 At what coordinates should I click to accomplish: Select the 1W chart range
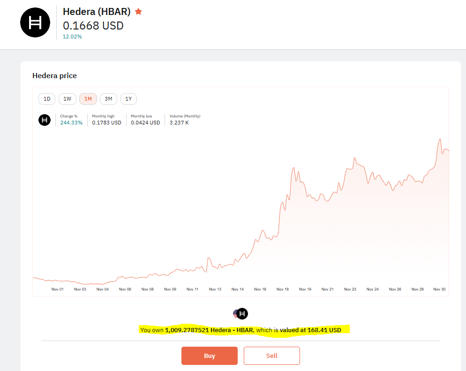(x=68, y=99)
